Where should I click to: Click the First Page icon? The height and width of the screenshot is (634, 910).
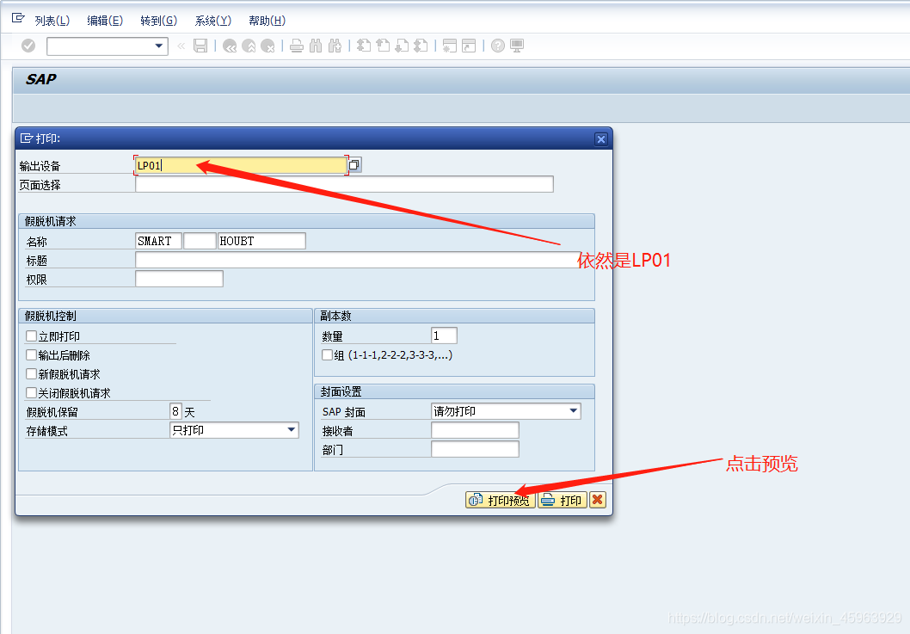click(x=364, y=46)
